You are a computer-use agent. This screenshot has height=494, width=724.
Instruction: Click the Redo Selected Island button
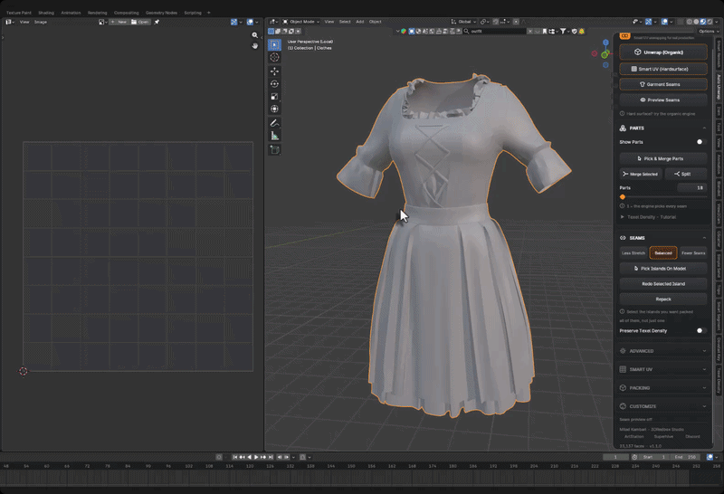click(x=663, y=284)
